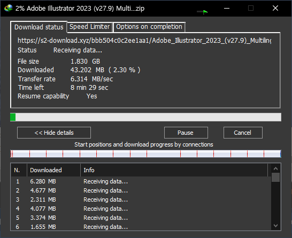Screen dimensions: 292x238
Task: Click the connections progress segment bar
Action: tap(145, 154)
